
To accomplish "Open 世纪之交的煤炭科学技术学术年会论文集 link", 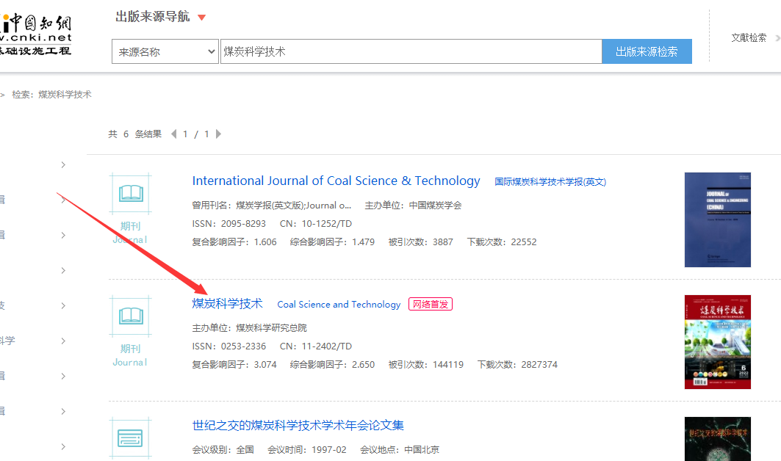I will [x=298, y=425].
